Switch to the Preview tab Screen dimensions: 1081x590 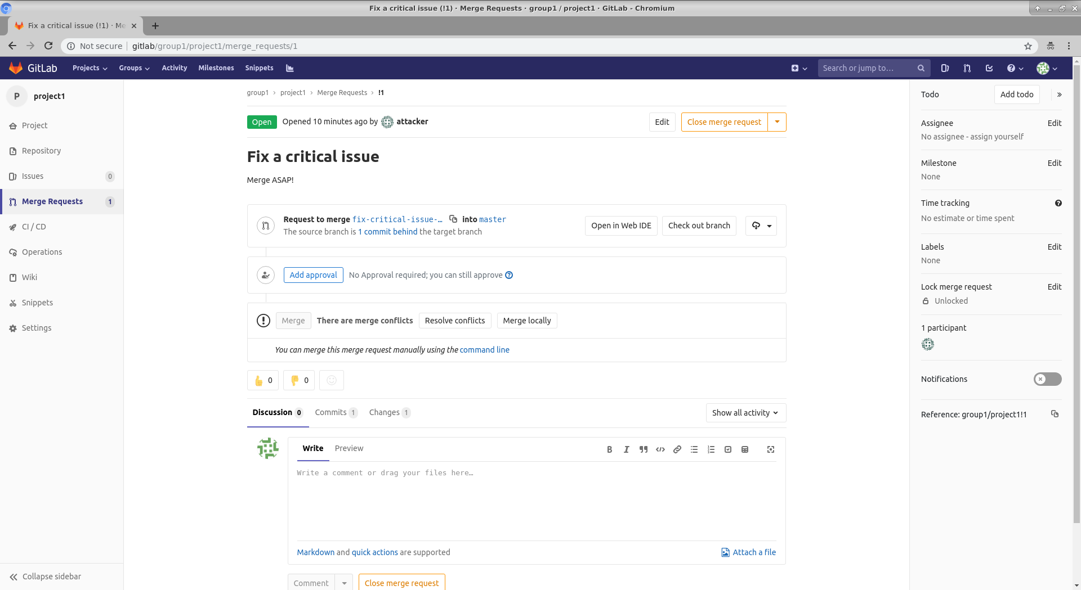[x=349, y=448]
